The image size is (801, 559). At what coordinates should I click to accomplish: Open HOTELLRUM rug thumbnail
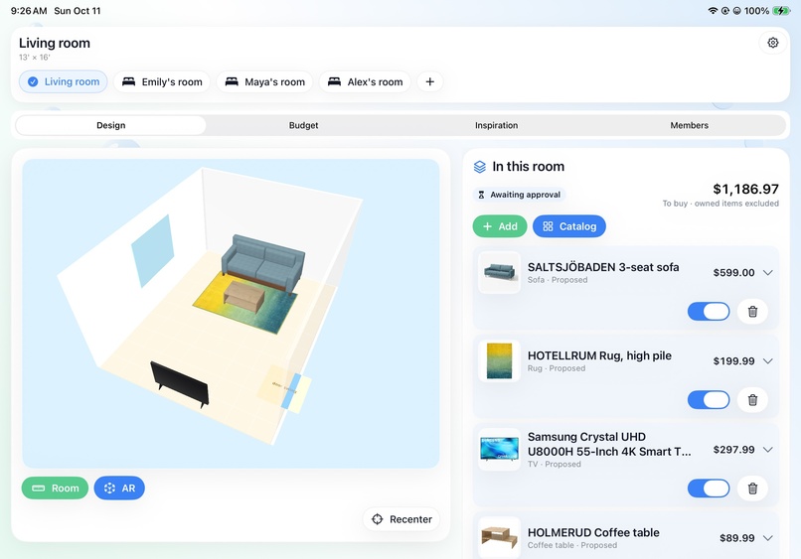499,361
